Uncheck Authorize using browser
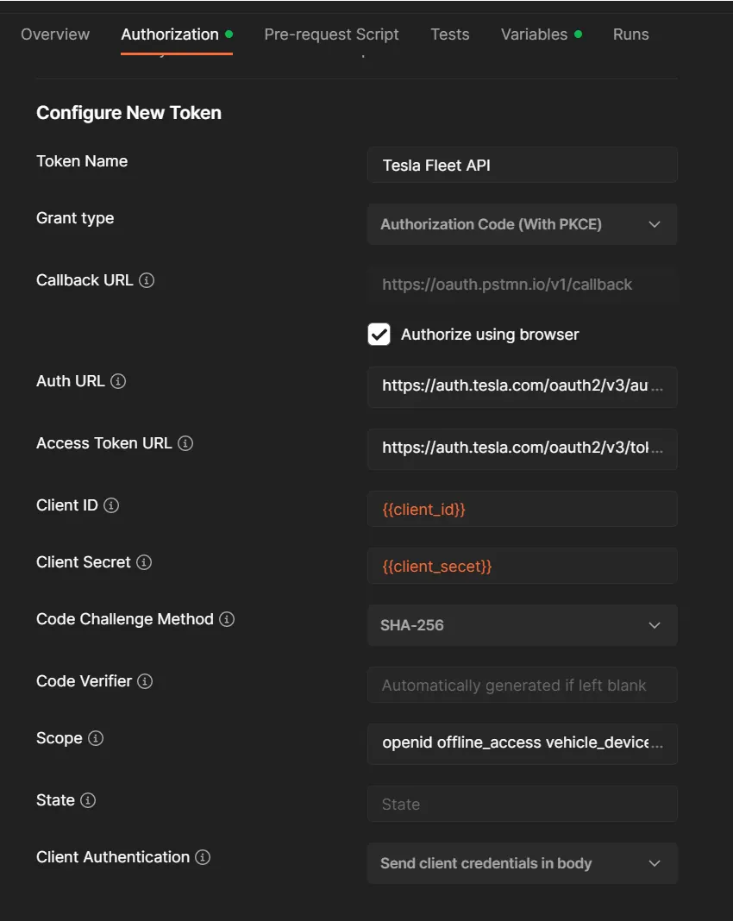733x921 pixels. pyautogui.click(x=379, y=334)
